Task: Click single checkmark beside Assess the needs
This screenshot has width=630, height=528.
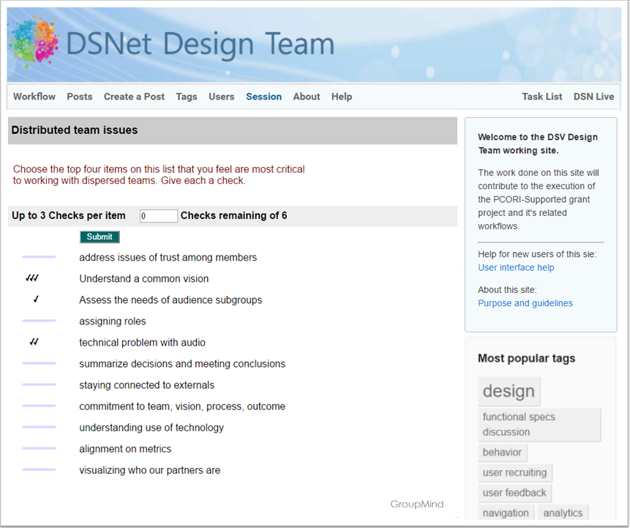Action: 36,300
